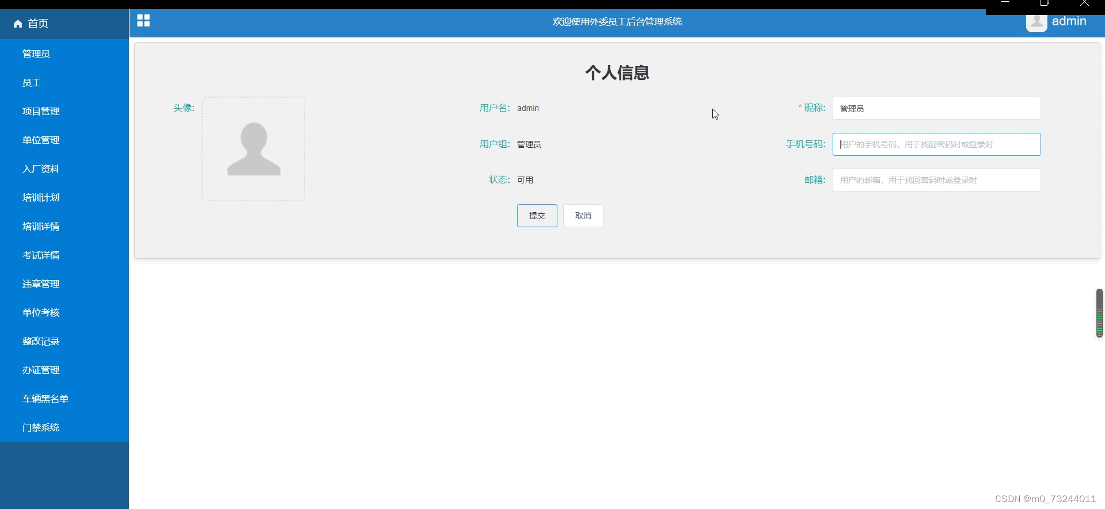Click the 用户组 value 管理员
This screenshot has height=509, width=1105.
529,144
